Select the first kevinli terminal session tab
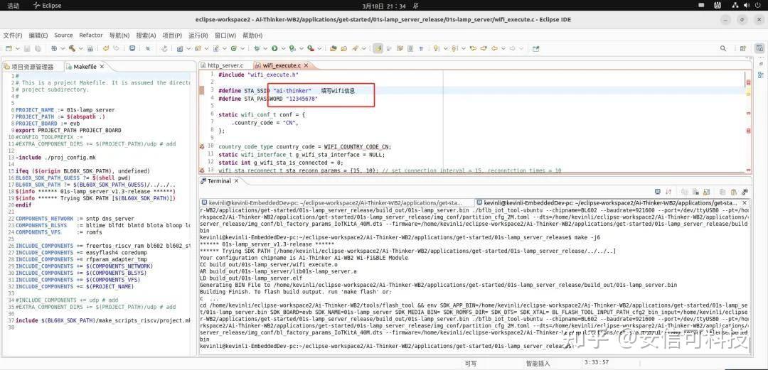The height and width of the screenshot is (370, 768). coord(336,202)
